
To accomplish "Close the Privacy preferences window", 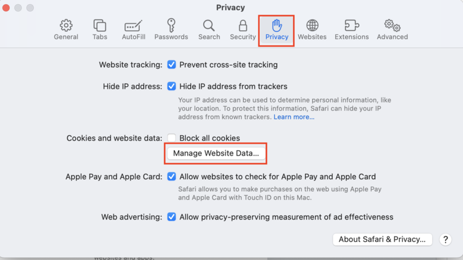I will (x=7, y=8).
